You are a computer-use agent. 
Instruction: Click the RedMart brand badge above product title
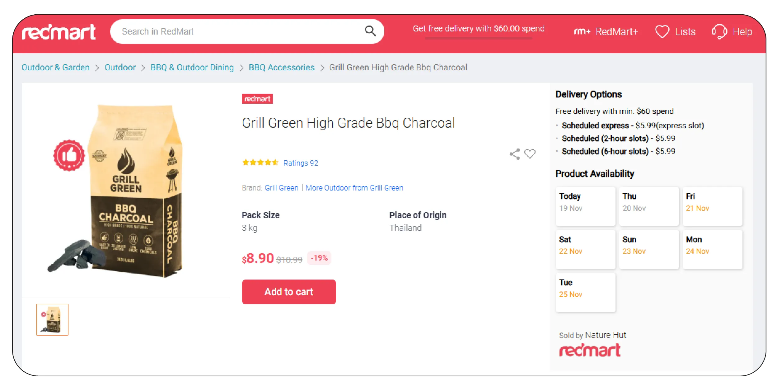(x=257, y=99)
